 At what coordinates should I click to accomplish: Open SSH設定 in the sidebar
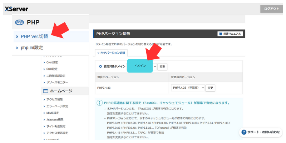(52, 69)
